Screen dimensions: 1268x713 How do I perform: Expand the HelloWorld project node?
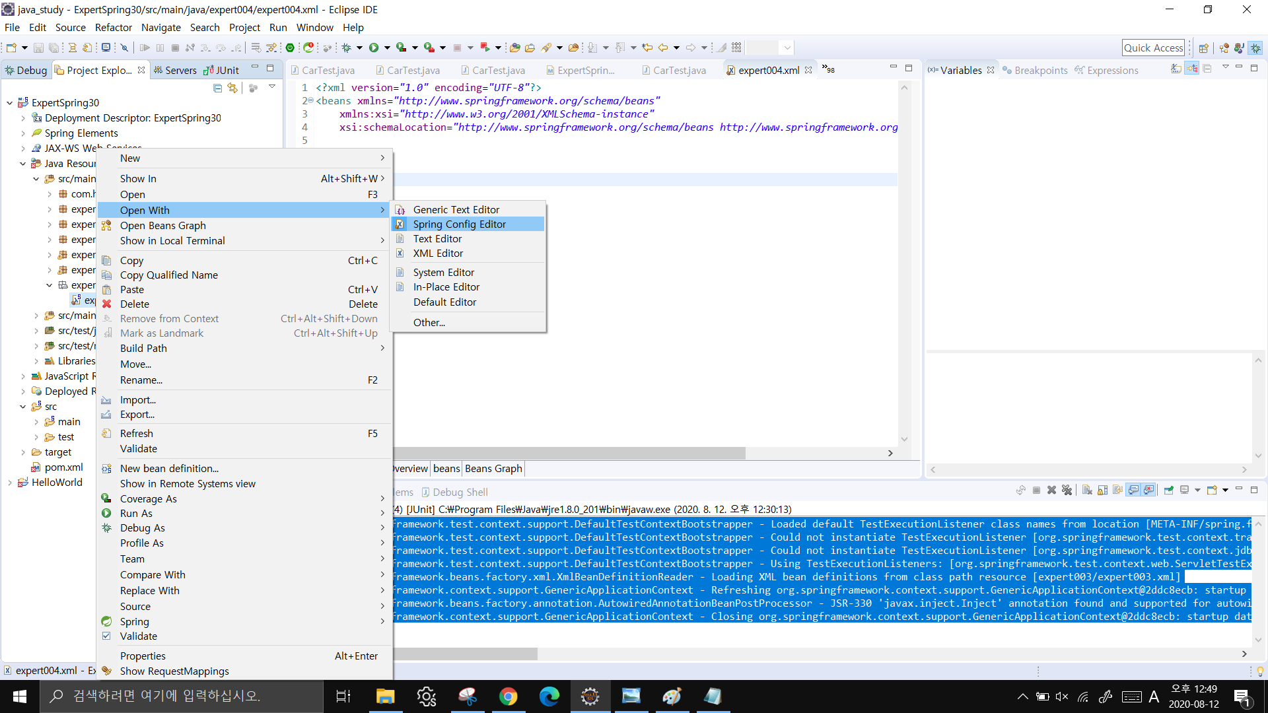(x=9, y=483)
